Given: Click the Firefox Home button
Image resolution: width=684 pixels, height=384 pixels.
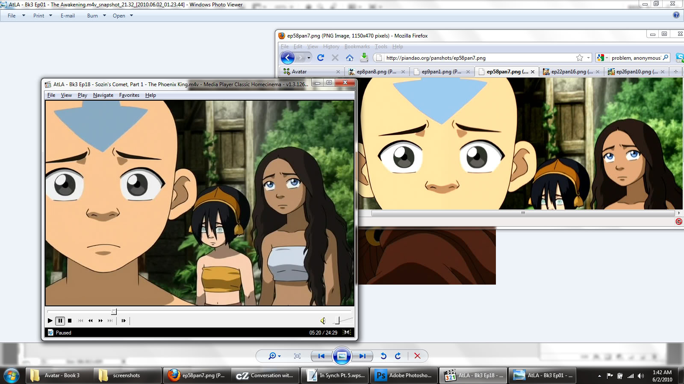Looking at the screenshot, I should (350, 58).
